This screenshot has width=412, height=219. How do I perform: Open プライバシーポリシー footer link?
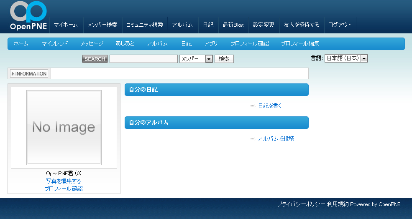[x=302, y=204]
